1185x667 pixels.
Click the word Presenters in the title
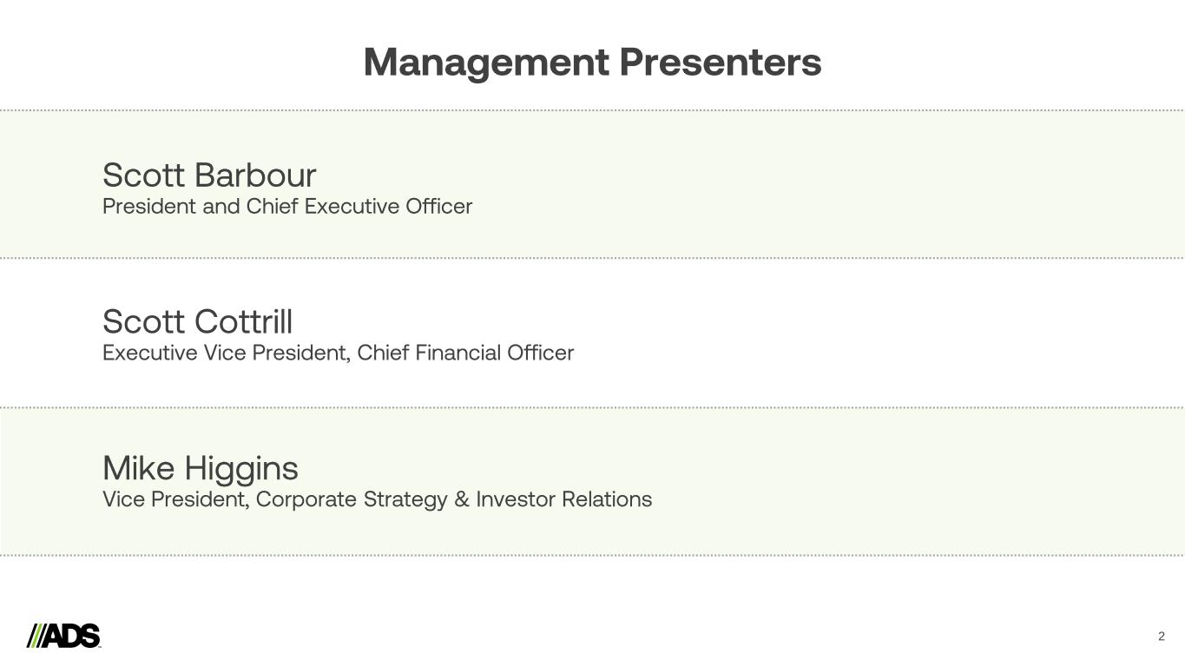tap(720, 63)
